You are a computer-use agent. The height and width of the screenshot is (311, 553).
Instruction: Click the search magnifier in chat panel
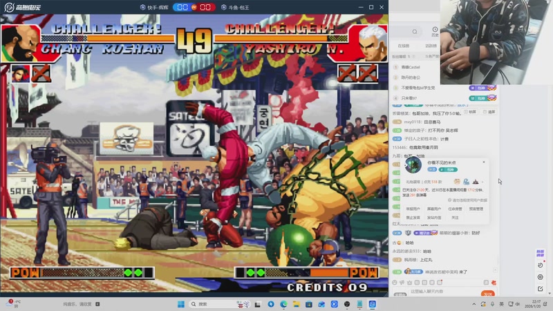point(415,32)
